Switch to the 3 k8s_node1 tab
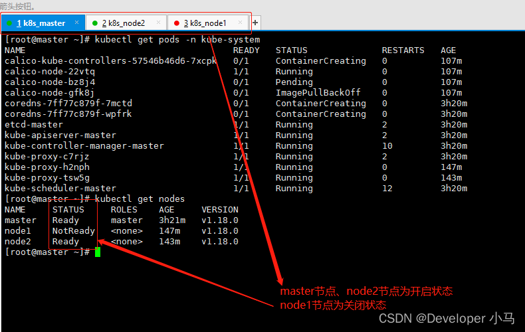Image resolution: width=525 pixels, height=332 pixels. point(207,23)
